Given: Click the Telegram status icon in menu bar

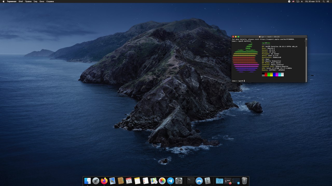Looking at the screenshot, I should 289,1.
